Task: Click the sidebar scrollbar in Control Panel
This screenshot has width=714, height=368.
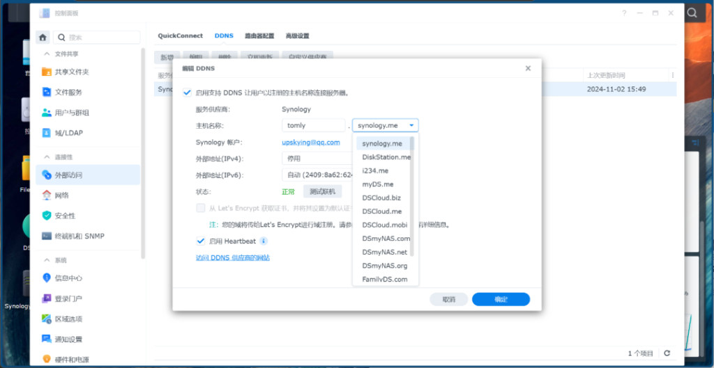Action: [143, 153]
